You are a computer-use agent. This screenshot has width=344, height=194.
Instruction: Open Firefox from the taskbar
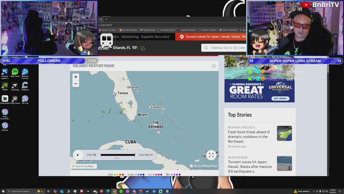coord(101,191)
